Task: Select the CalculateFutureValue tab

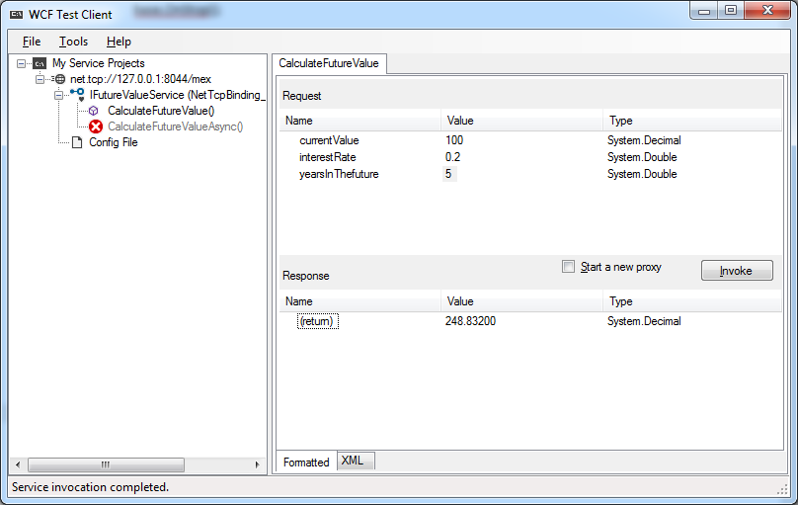Action: 330,63
